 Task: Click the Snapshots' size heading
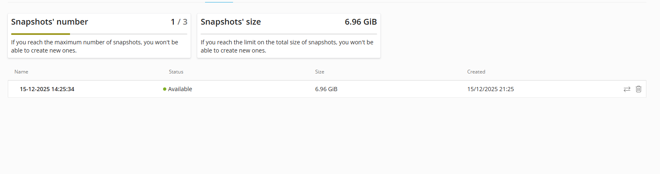point(231,22)
